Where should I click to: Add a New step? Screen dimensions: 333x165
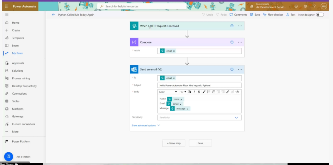(x=174, y=143)
